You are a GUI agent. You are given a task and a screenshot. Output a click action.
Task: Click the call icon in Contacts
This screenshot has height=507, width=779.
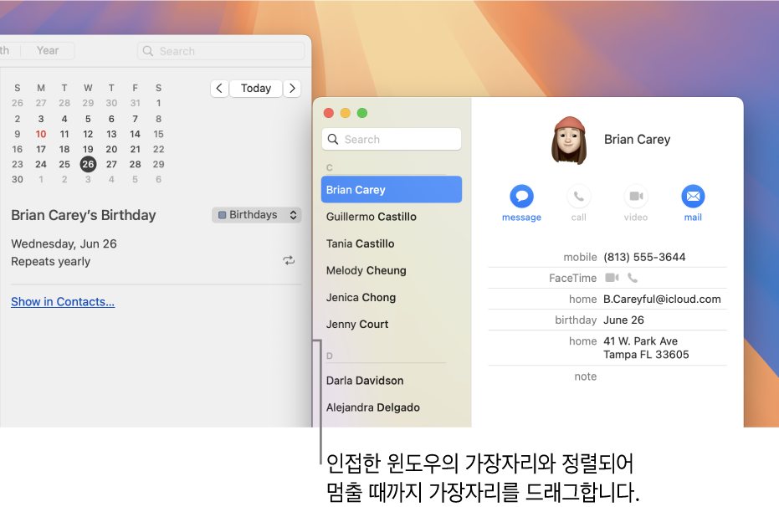click(x=578, y=196)
